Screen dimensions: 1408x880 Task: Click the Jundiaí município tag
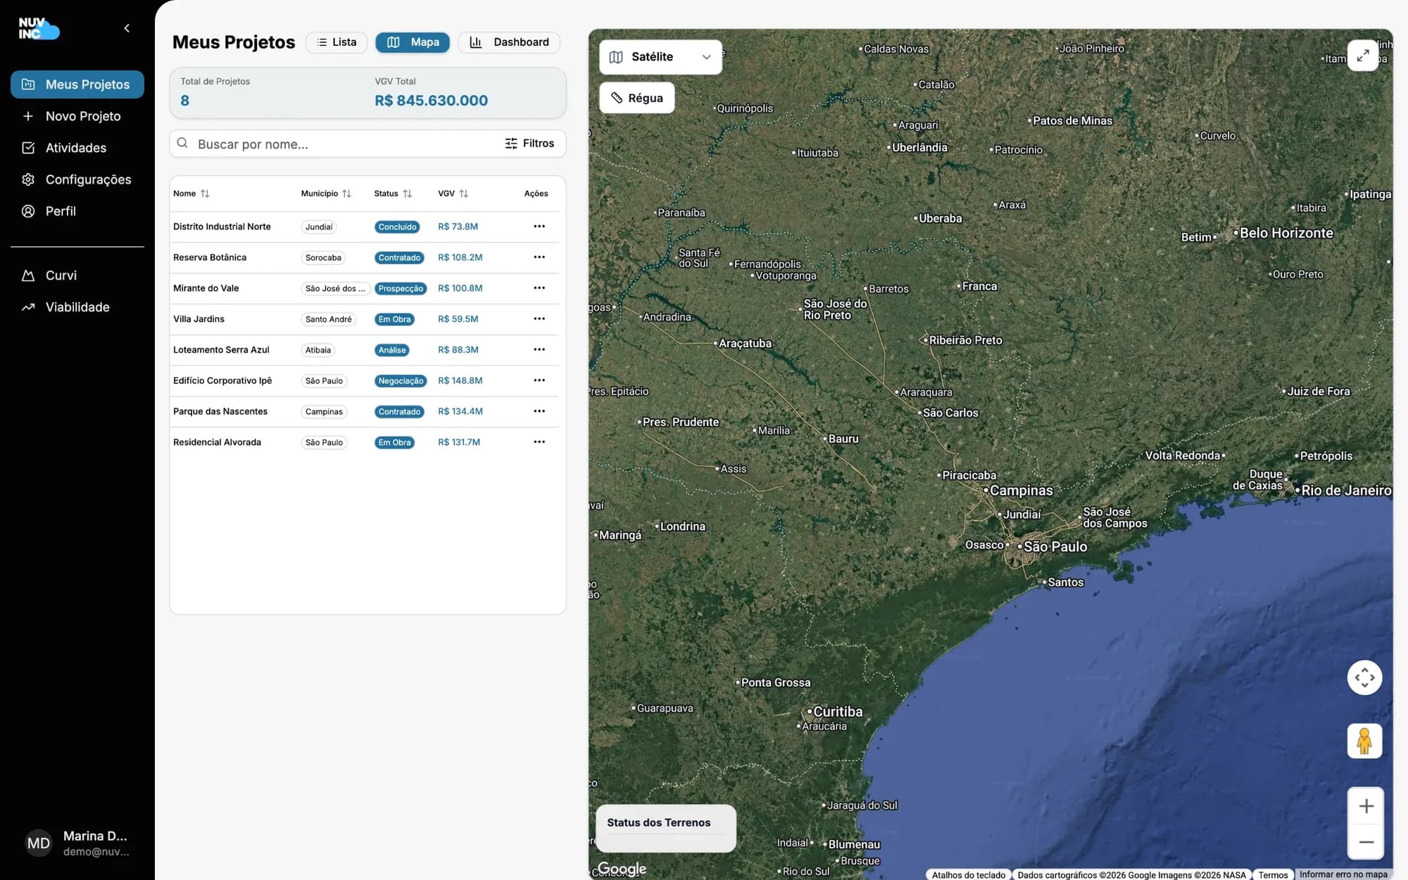319,227
